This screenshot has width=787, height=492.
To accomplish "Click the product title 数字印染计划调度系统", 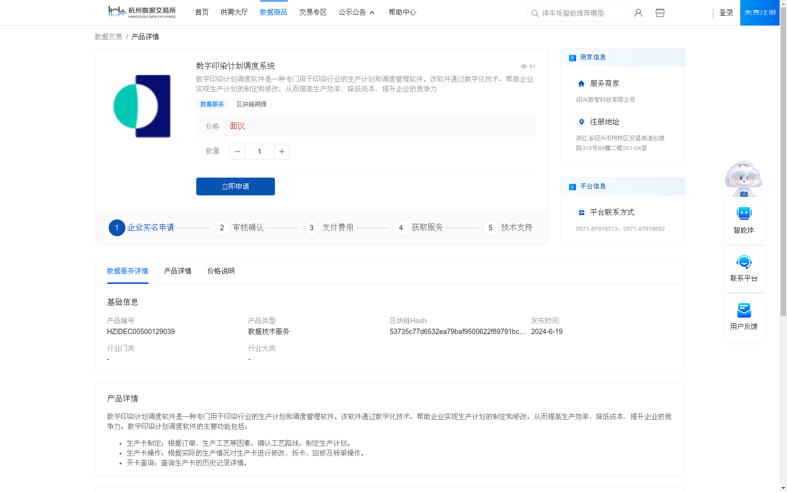I will coord(235,66).
